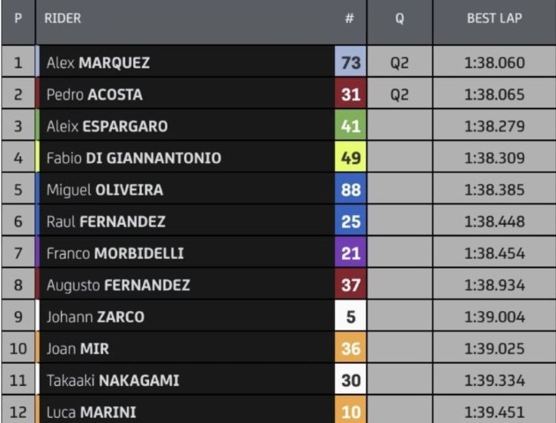The image size is (556, 423).
Task: Click the BEST LAP column header
Action: click(494, 19)
